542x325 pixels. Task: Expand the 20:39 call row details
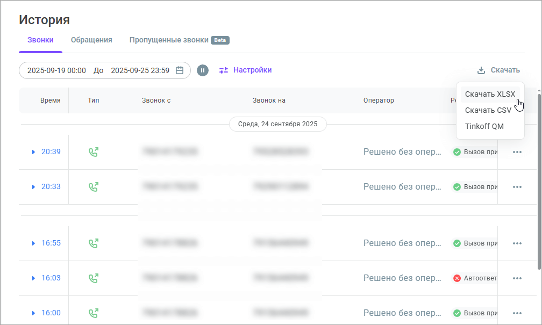coord(34,152)
